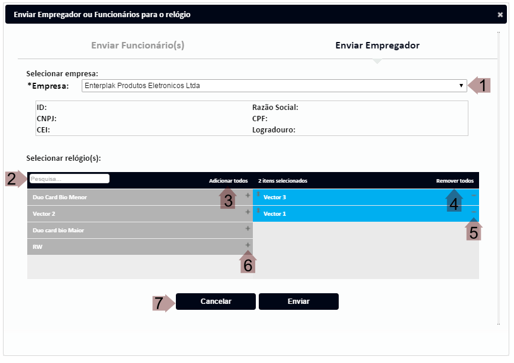Open the Empresa dropdown list
This screenshot has height=363, width=514.
274,86
